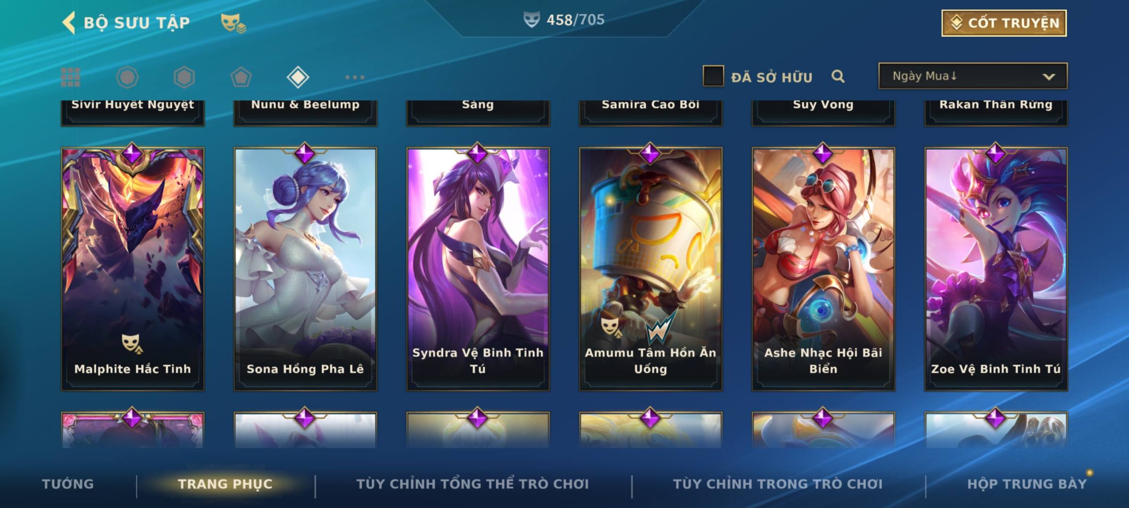Expand sort options with the chevron arrow
The width and height of the screenshot is (1129, 508).
[1049, 77]
